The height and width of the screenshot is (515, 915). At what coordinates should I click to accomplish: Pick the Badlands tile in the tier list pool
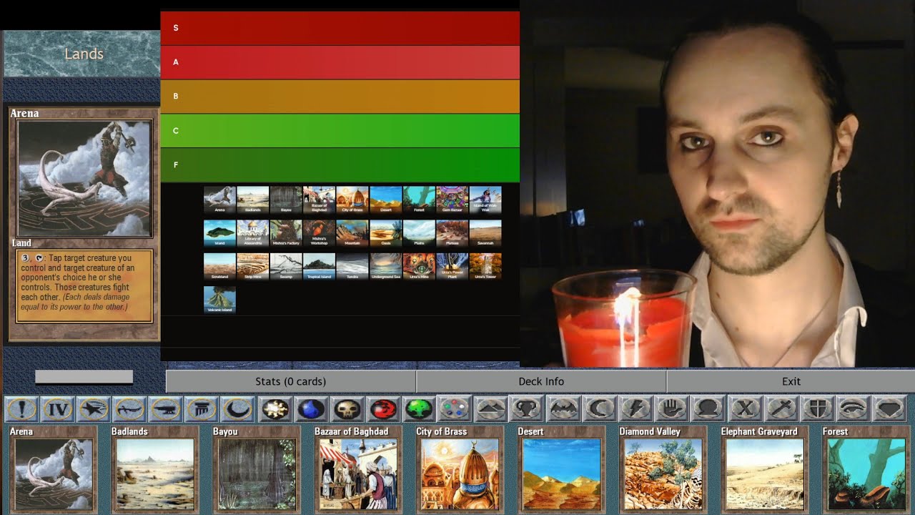click(253, 200)
